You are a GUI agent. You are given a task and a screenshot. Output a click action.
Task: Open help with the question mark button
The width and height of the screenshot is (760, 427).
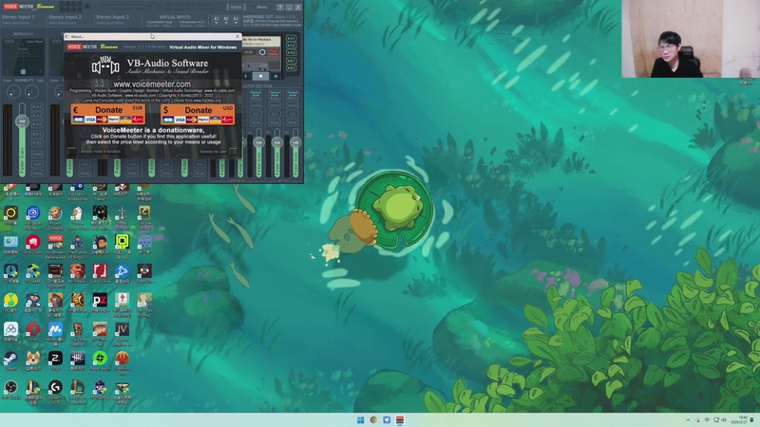click(x=280, y=8)
